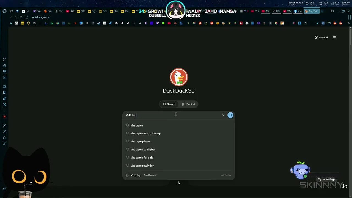Screen dimensions: 352x198
Task: Open GX Cleaner in the sidebar
Action: tap(4, 65)
